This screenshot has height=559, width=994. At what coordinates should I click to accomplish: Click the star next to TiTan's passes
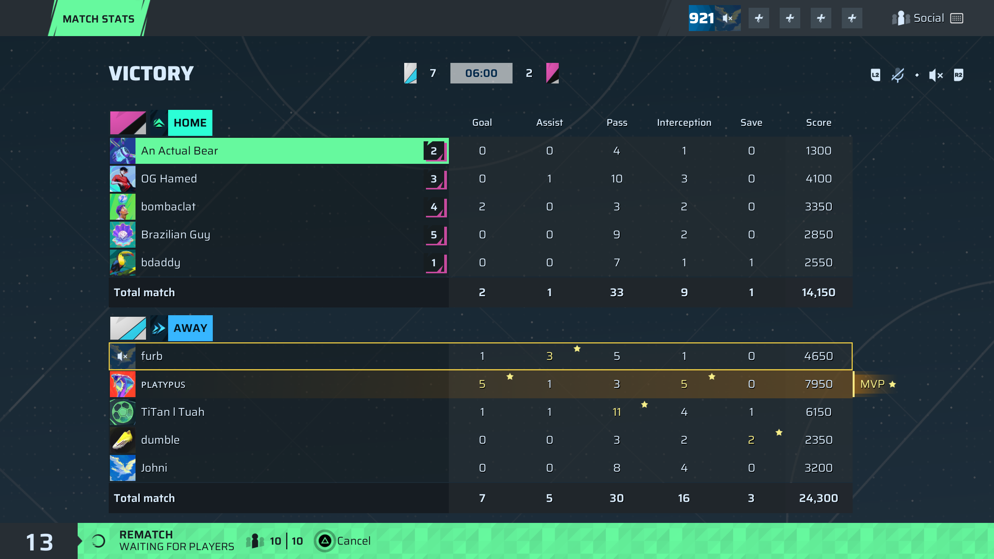(x=645, y=404)
